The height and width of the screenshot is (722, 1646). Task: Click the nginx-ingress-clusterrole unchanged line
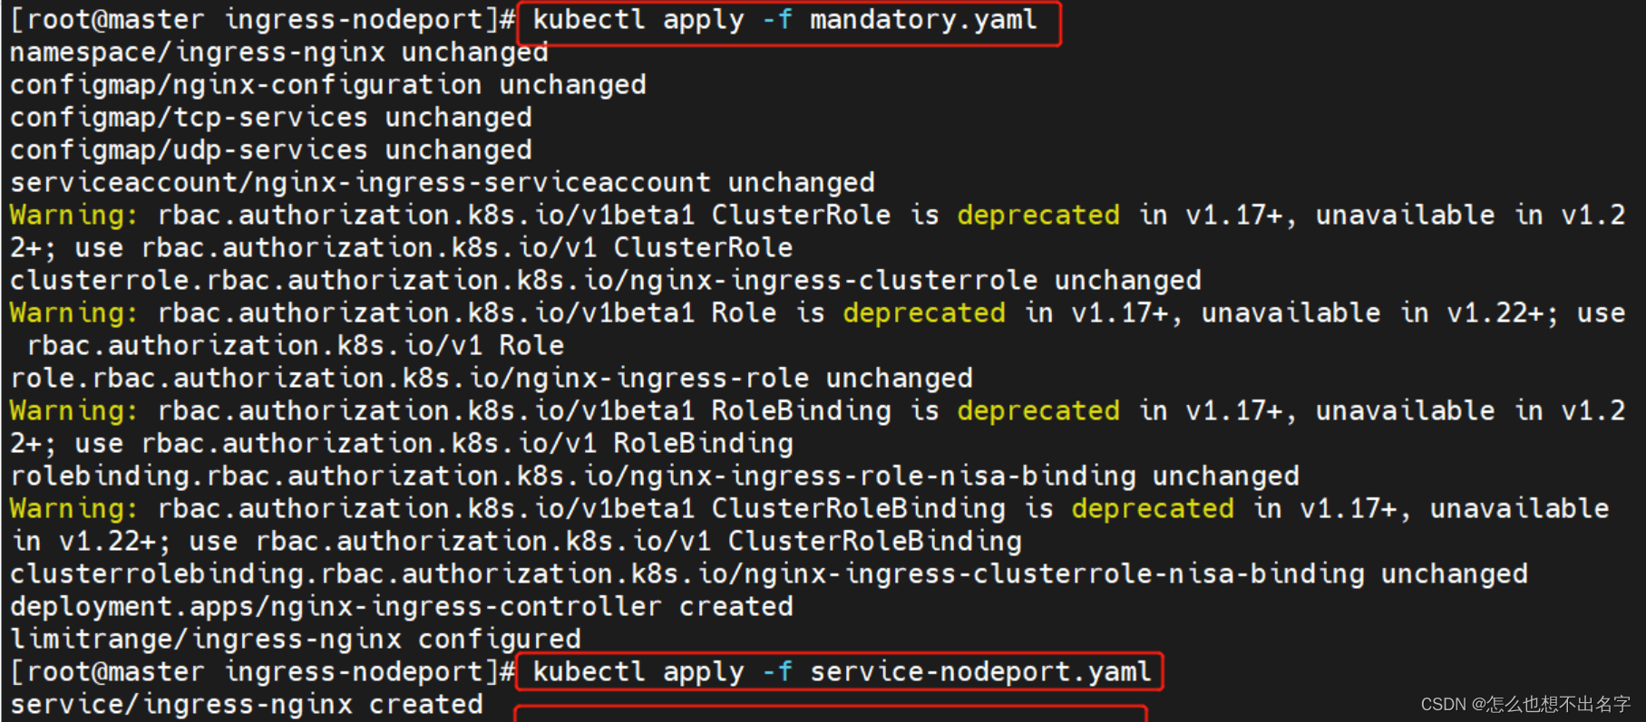(606, 281)
